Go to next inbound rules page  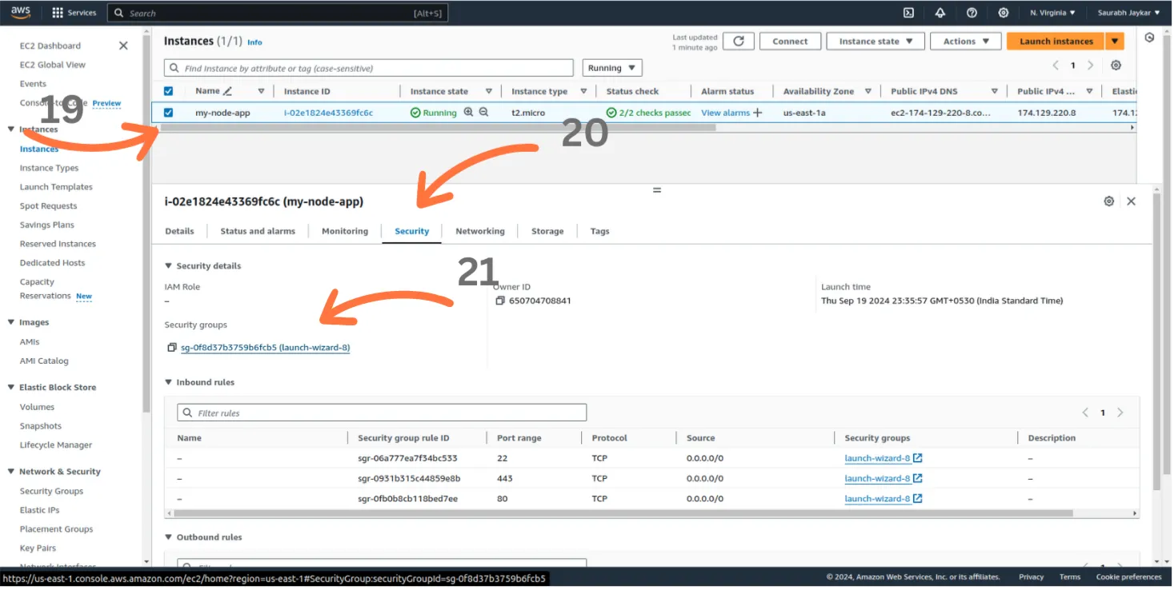pos(1120,413)
